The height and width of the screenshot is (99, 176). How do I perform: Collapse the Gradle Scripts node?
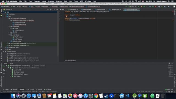[3, 52]
